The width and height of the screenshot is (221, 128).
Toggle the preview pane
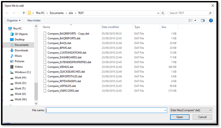(203, 21)
